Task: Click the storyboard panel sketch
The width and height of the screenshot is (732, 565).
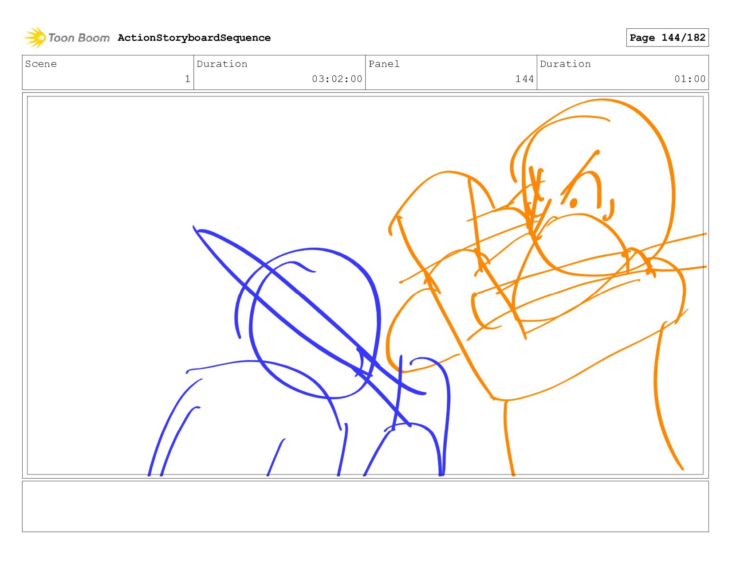Action: pos(365,285)
